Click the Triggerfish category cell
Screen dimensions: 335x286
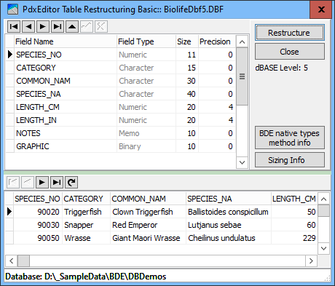click(x=86, y=212)
